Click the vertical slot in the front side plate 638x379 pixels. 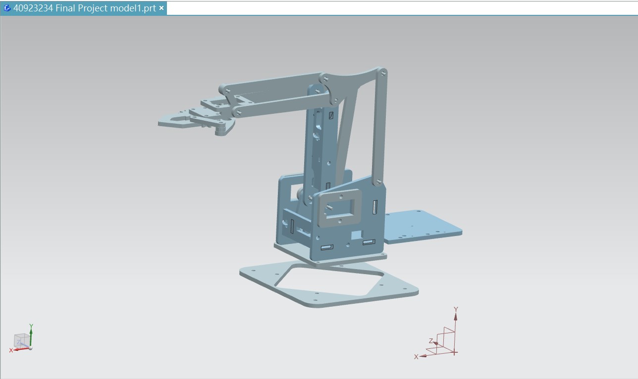click(x=375, y=207)
